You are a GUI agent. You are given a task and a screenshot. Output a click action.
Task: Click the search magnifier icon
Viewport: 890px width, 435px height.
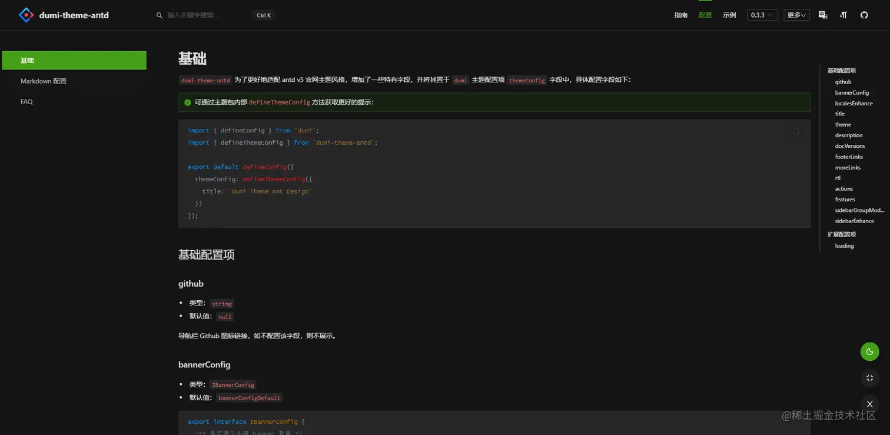click(x=159, y=15)
